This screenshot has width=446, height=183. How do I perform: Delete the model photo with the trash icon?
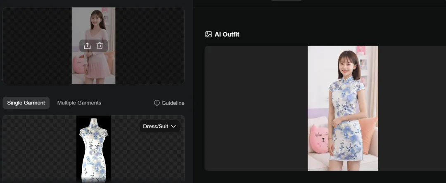tap(100, 46)
